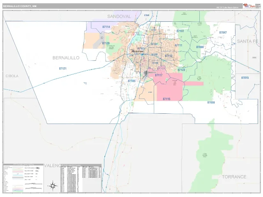Select ZIP code 87015 label

coord(245,78)
